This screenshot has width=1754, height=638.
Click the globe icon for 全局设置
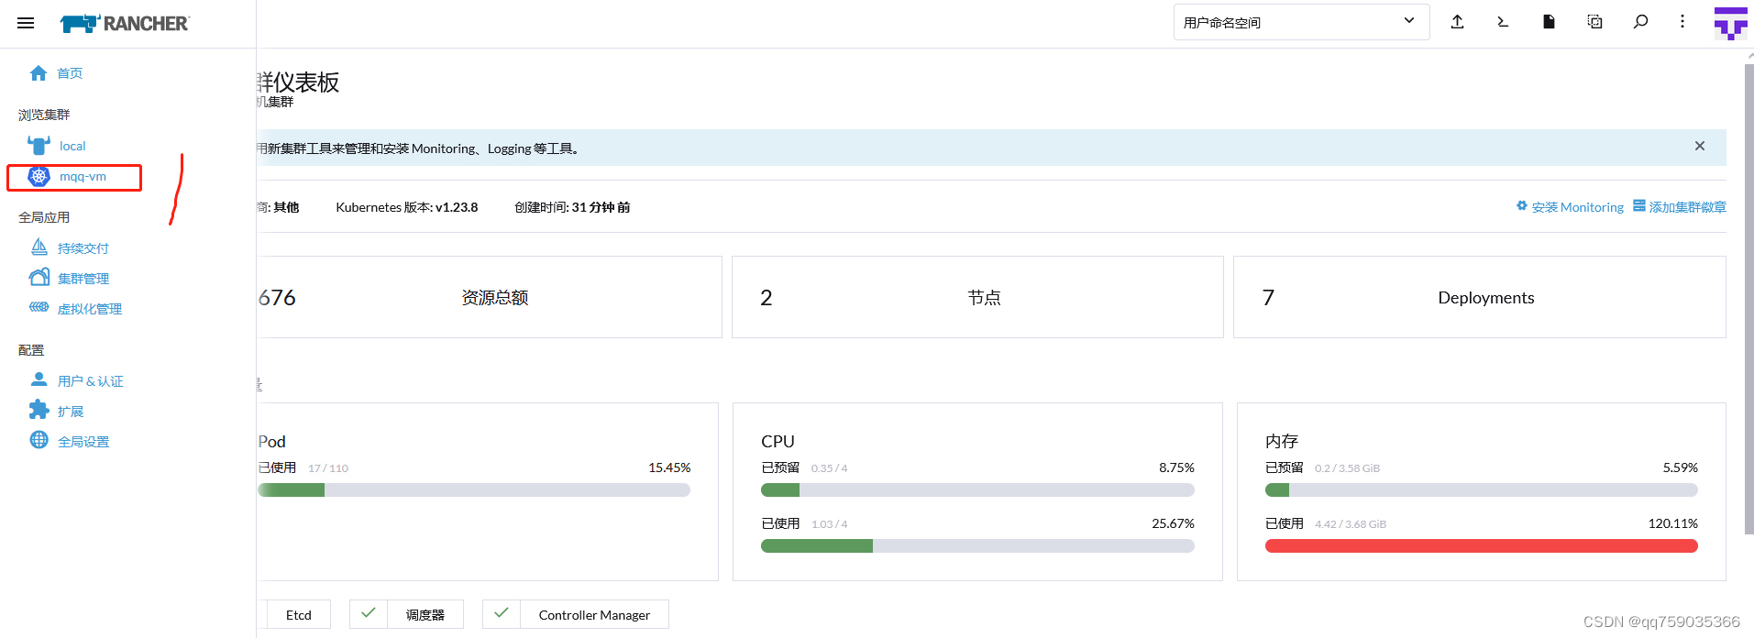(39, 440)
